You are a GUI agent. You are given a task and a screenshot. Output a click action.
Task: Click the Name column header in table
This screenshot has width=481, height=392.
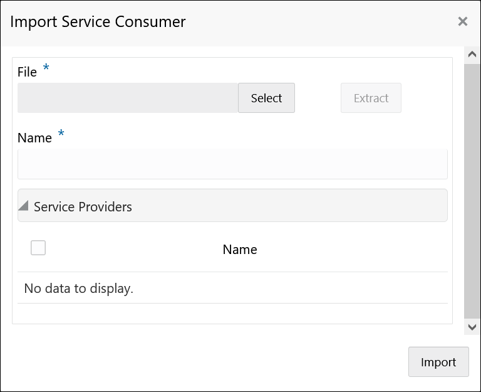240,250
